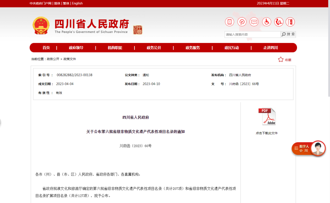330x203 pixels.
Task: Switch language to English in top bar
Action: (77, 3)
